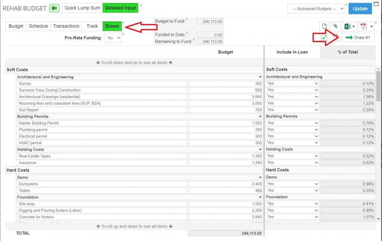Open the Pro-Rata Funding dropdown
Screen dimensions: 382x241
pyautogui.click(x=113, y=38)
